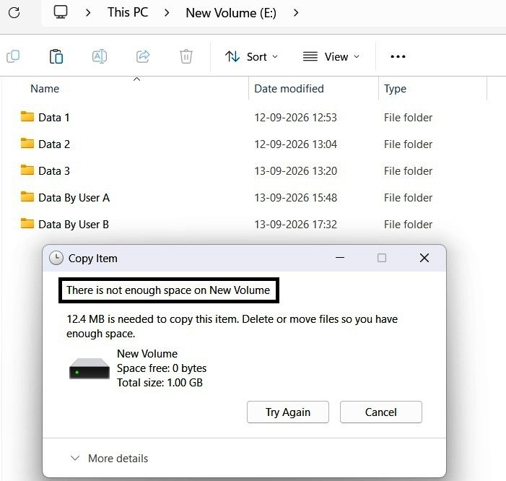The width and height of the screenshot is (506, 481).
Task: Select the Data 3 folder name
Action: 54,171
